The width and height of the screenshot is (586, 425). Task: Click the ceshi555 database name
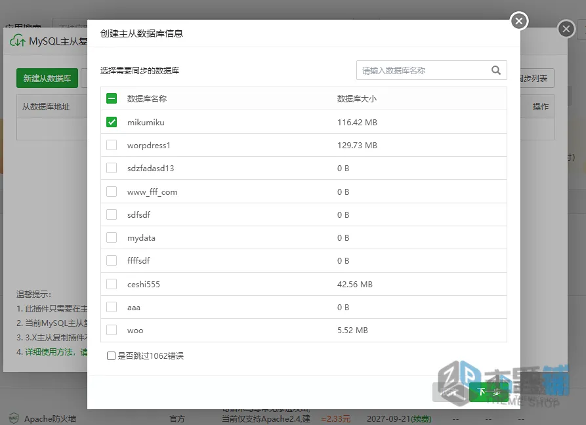point(144,285)
